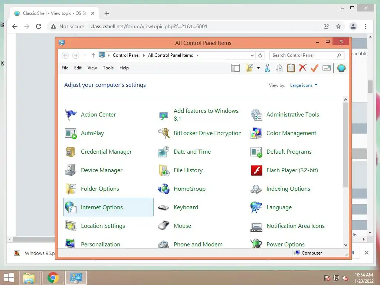Open the Notification Area Icons icon
This screenshot has height=285, width=380.
(x=256, y=227)
